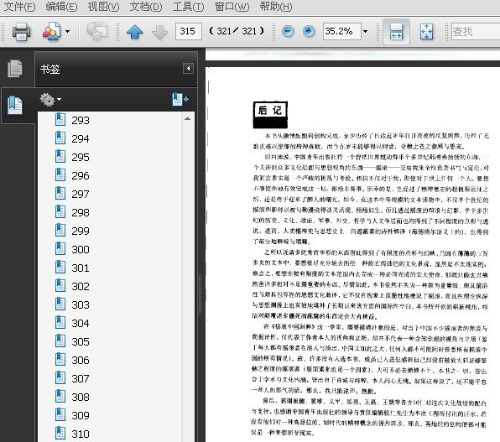This screenshot has width=500, height=442.
Task: Select bookmark 294
Action: click(81, 138)
